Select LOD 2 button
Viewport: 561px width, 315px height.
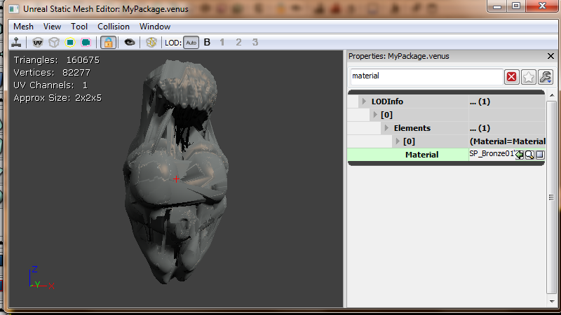coord(238,43)
